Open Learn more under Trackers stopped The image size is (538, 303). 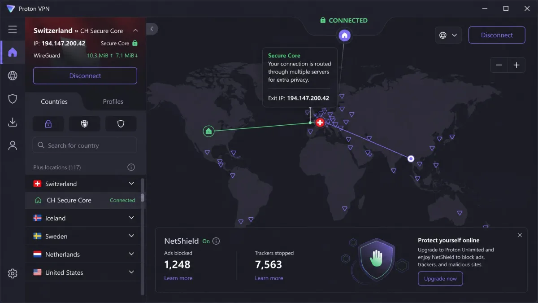point(269,278)
